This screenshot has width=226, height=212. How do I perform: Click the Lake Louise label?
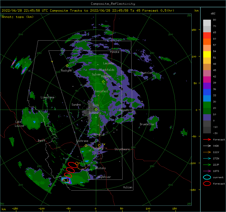tap(19, 124)
